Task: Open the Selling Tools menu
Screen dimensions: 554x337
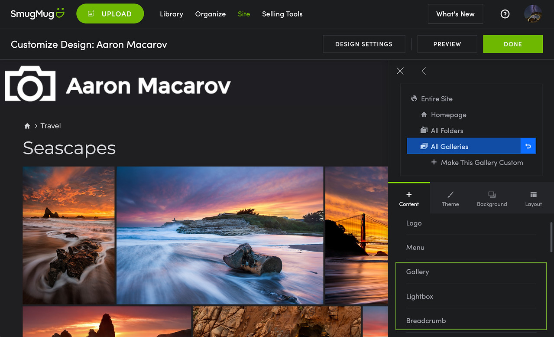Action: (x=282, y=14)
